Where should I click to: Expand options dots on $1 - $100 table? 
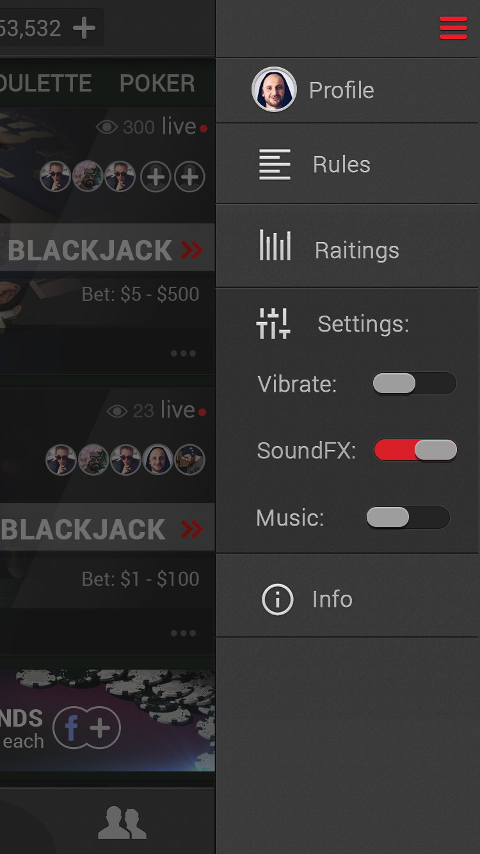183,633
